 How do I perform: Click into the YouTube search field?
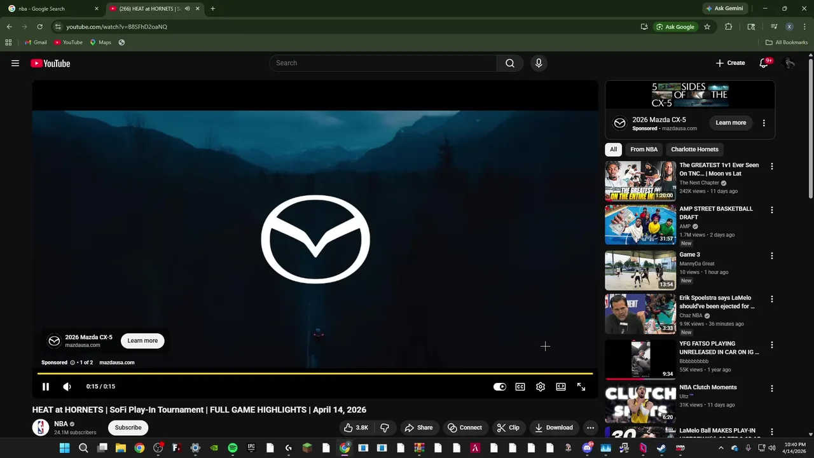383,63
